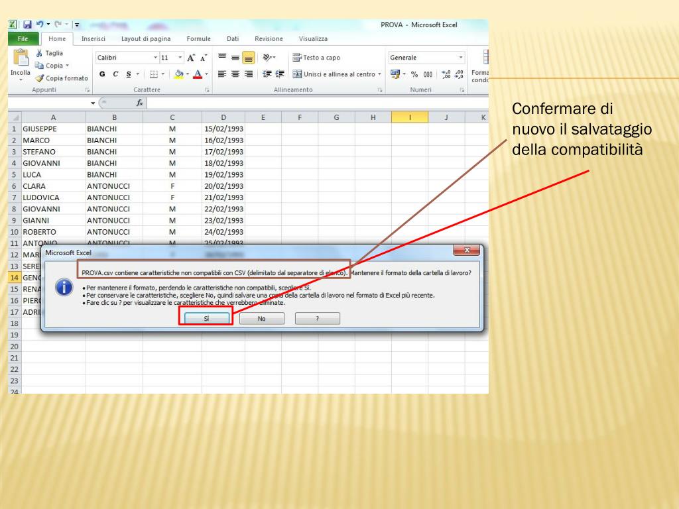
Task: Toggle bold with the G button
Action: (102, 74)
